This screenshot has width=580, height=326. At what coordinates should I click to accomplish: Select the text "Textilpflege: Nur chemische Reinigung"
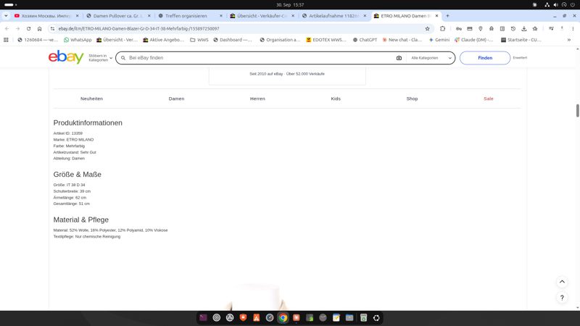86,237
